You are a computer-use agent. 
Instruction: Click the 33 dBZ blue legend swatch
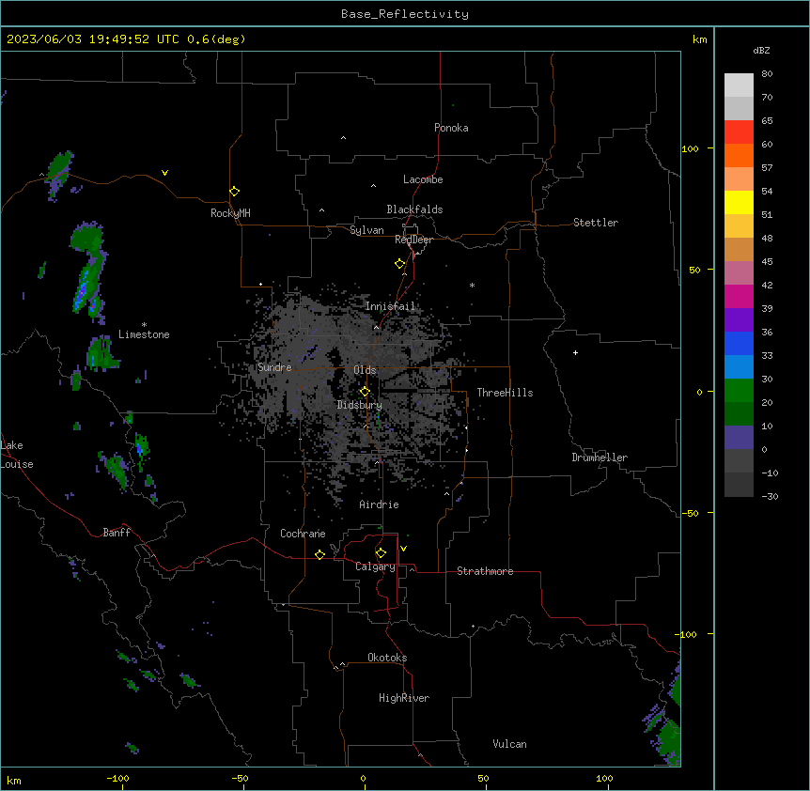click(x=739, y=366)
